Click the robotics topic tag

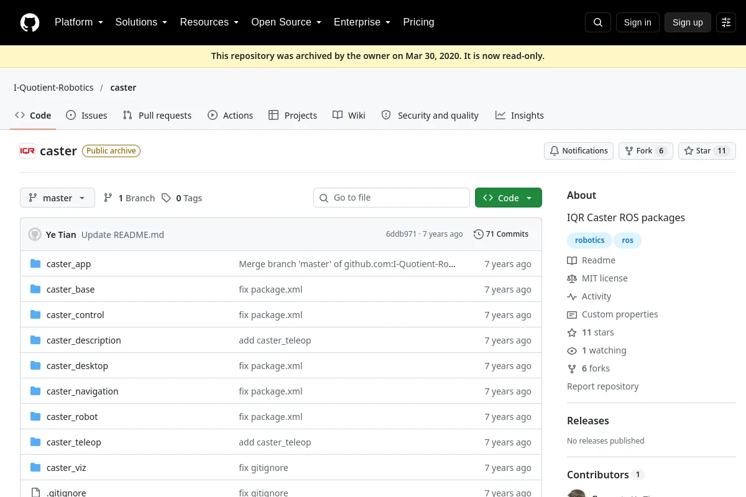point(590,240)
